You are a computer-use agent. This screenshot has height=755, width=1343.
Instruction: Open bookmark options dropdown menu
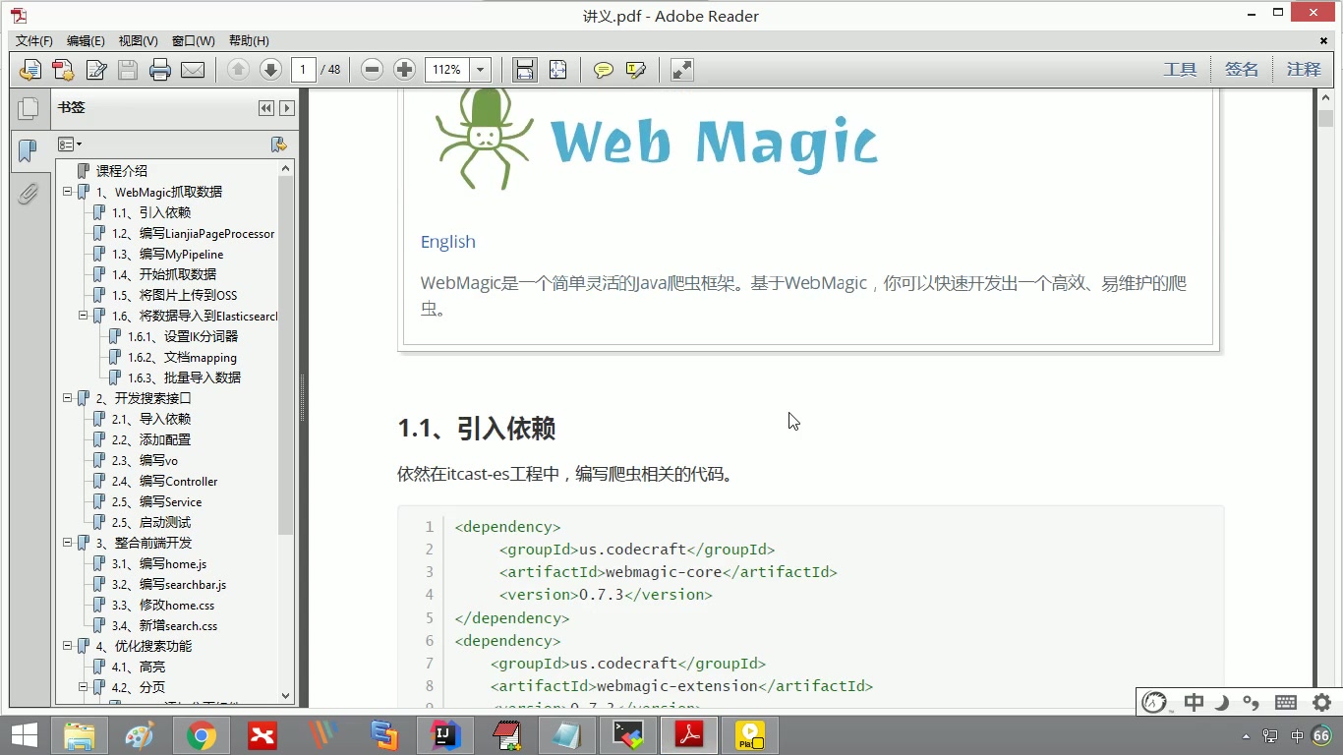(x=69, y=145)
